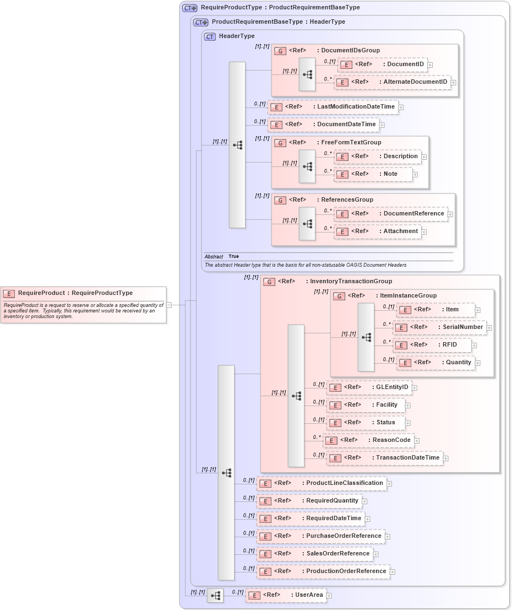Screen dimensions: 512x610
Task: Click the G icon of InventoryTransactionGroup
Action: pyautogui.click(x=270, y=281)
